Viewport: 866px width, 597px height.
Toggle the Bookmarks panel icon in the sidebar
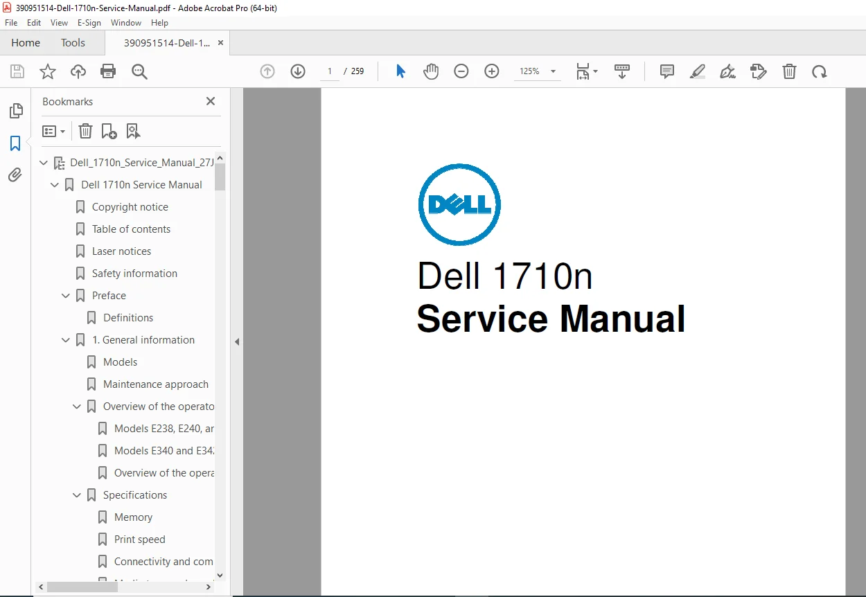pos(15,143)
